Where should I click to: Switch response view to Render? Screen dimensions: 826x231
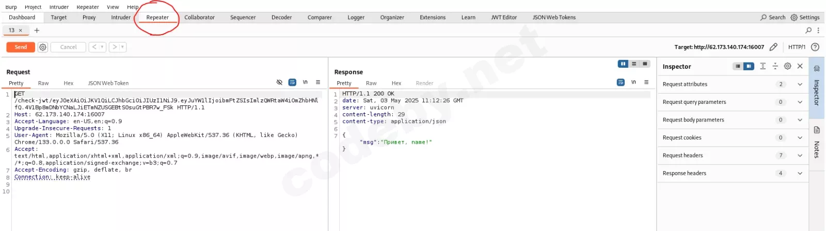click(424, 83)
